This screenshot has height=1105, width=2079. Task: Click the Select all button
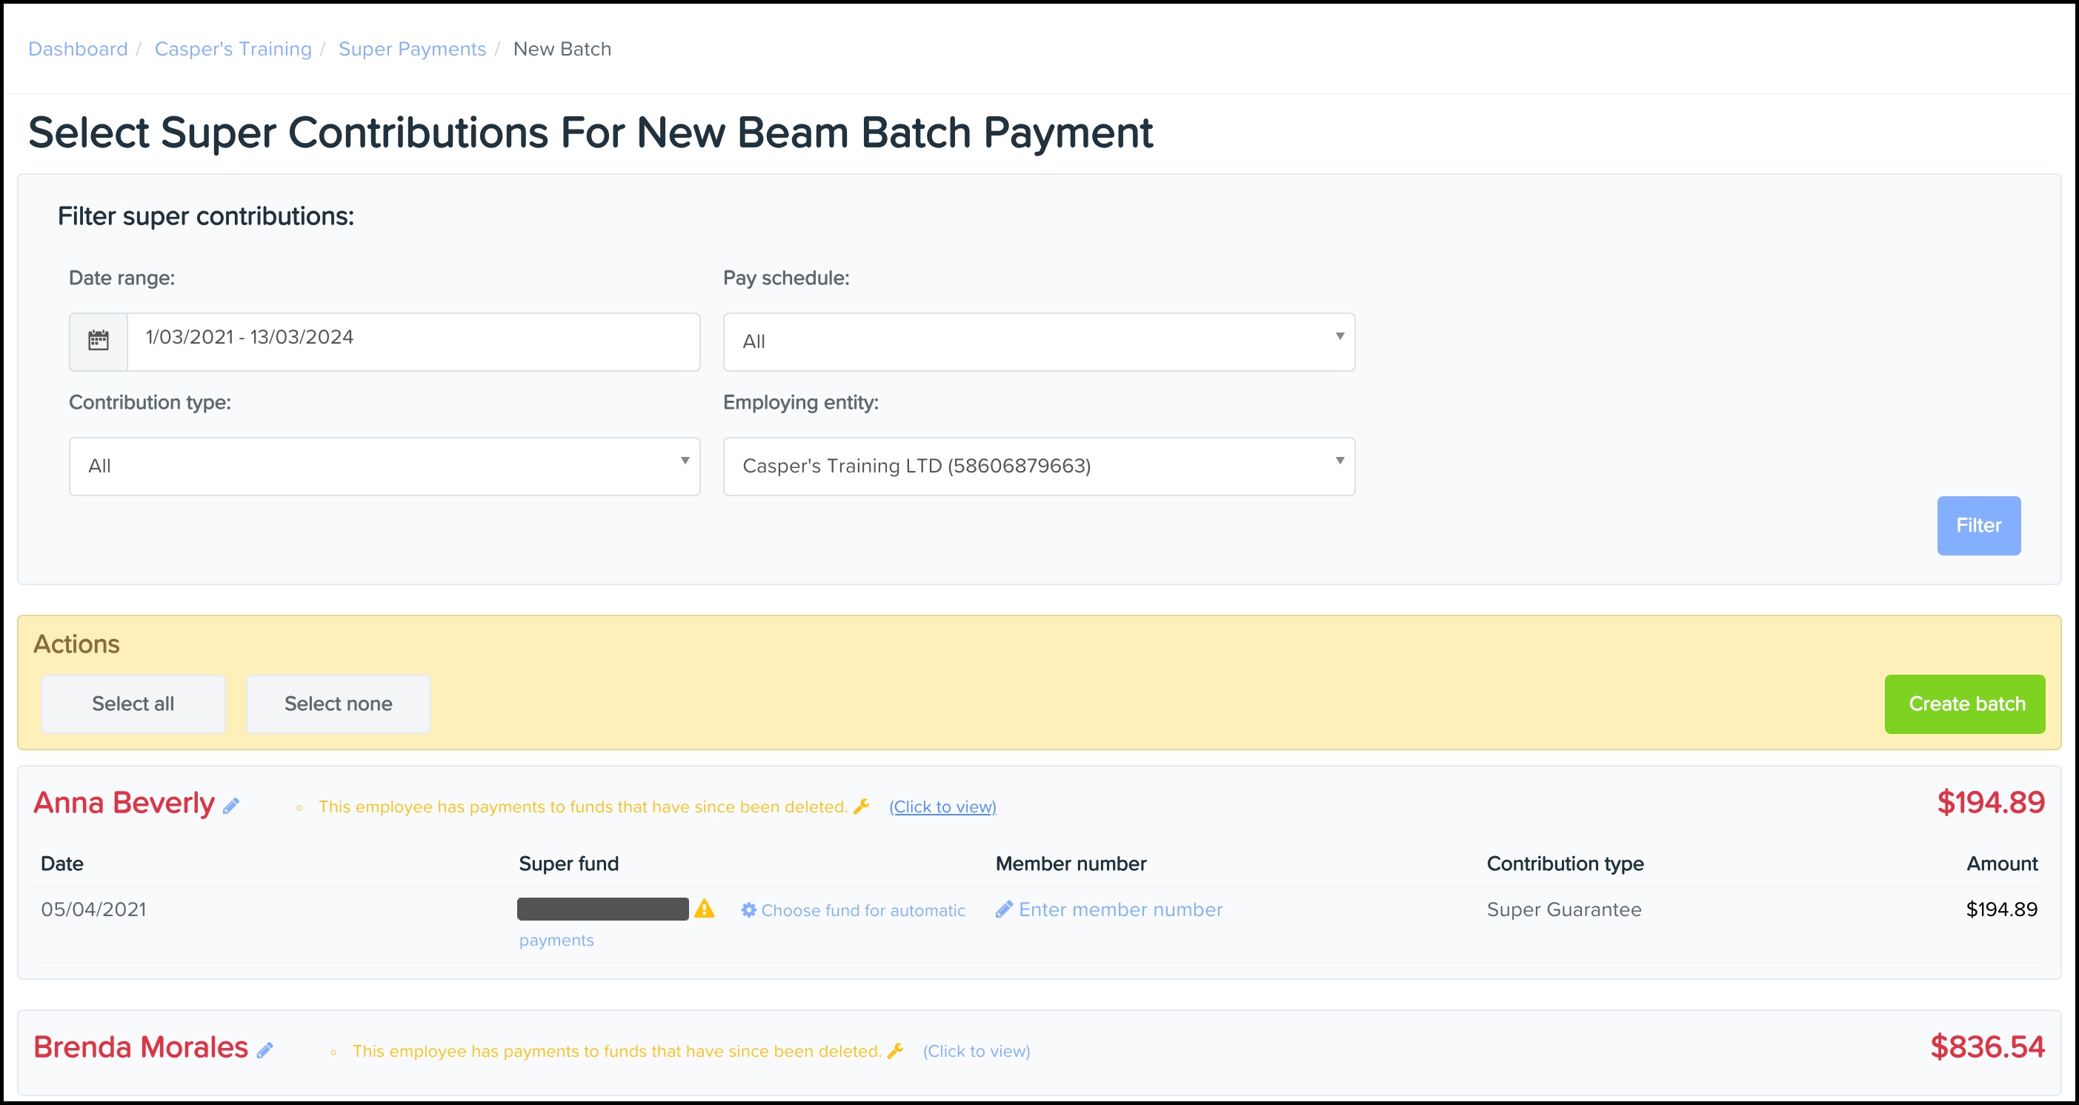click(x=133, y=704)
